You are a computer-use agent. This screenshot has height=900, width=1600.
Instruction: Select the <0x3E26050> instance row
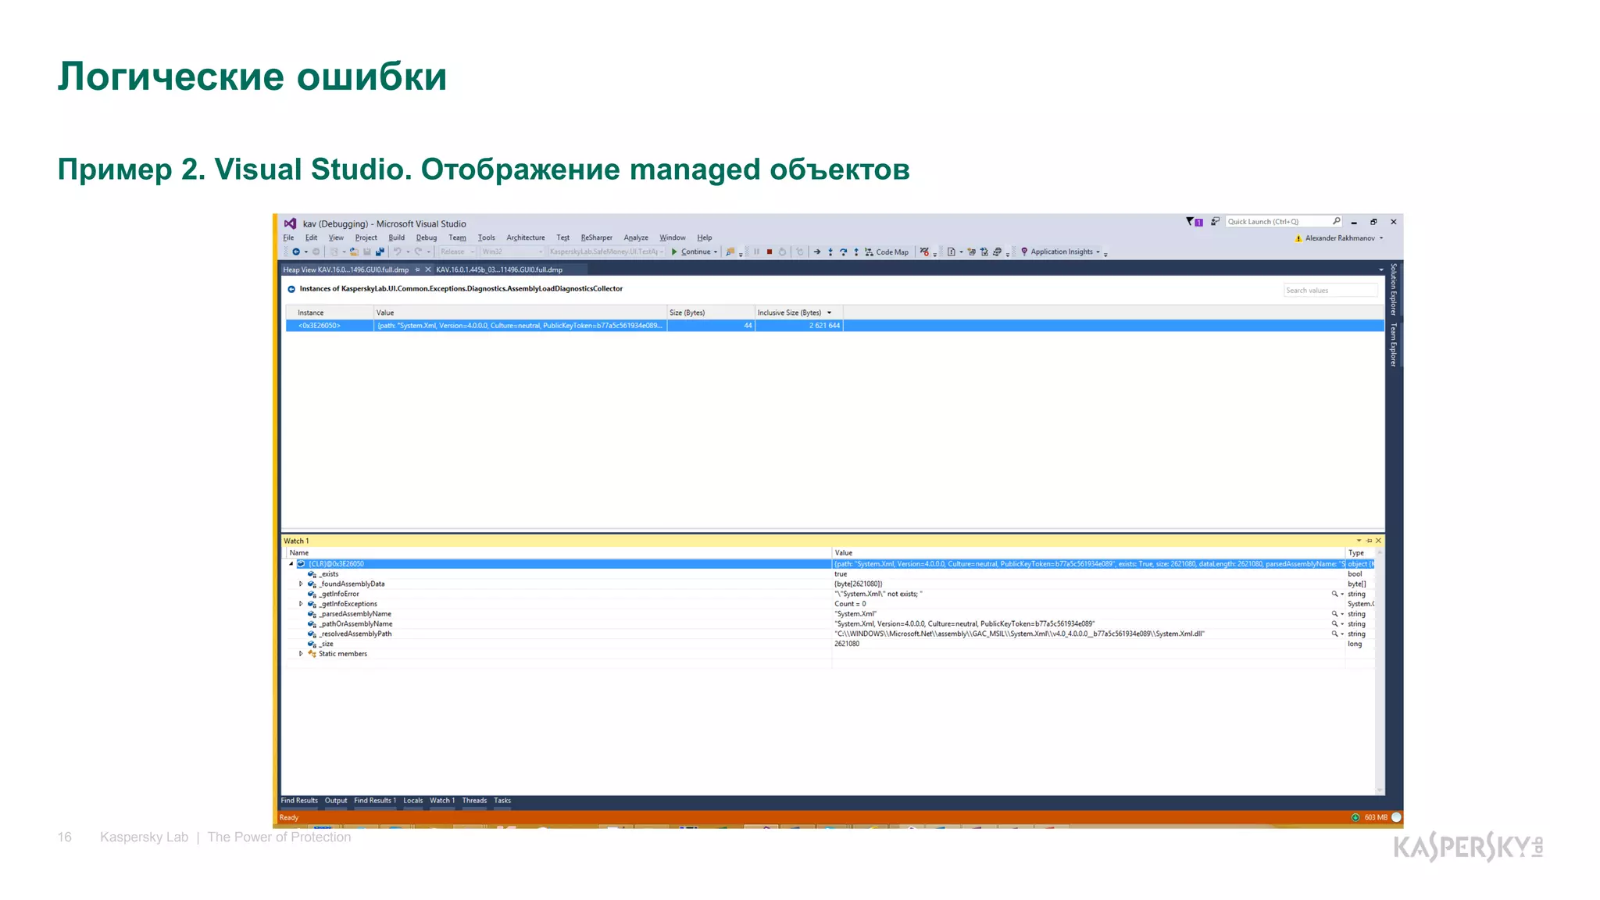(834, 326)
